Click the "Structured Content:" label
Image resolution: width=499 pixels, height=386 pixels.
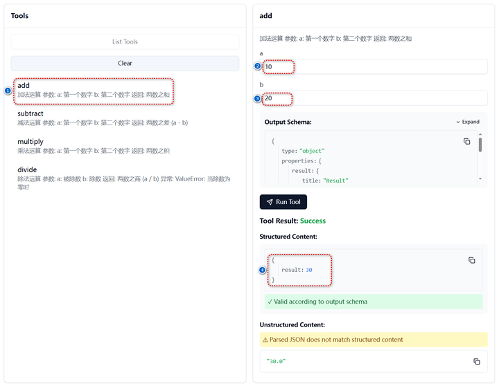[x=288, y=237]
